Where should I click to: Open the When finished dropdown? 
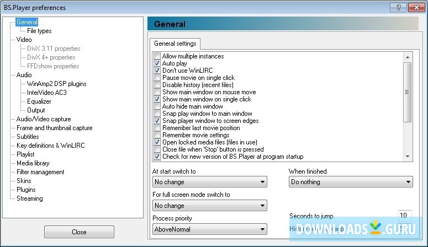click(351, 182)
